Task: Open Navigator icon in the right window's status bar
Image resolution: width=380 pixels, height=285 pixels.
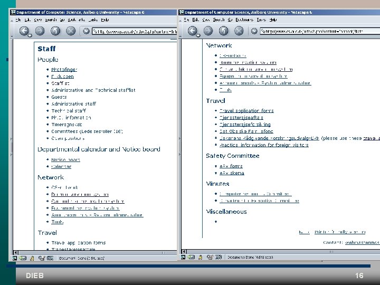Action: pyautogui.click(x=183, y=257)
